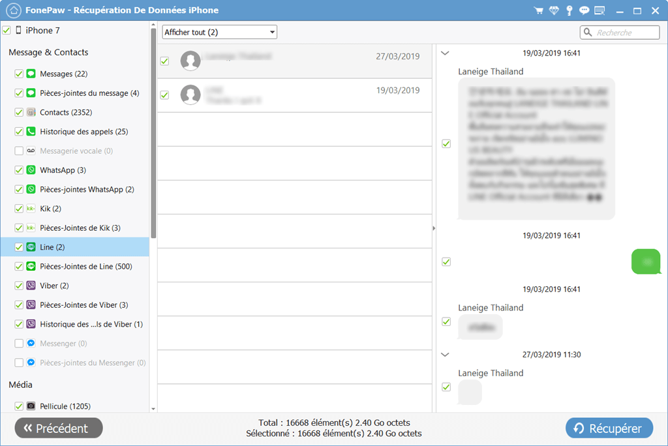Uncheck the Messages (22) checkbox

point(19,74)
